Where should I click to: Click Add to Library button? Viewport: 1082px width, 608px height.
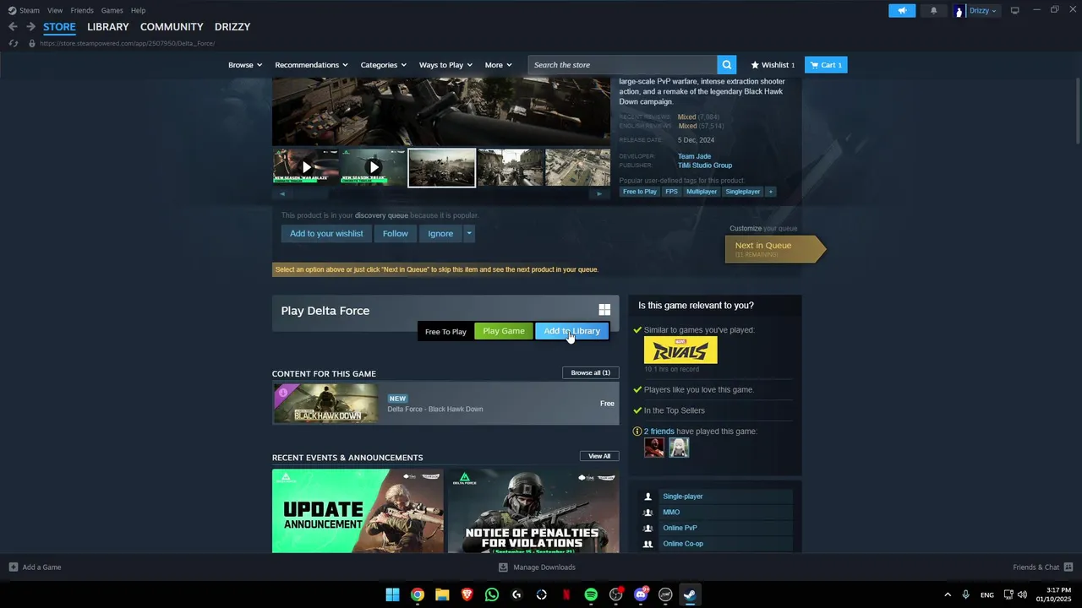pos(572,331)
